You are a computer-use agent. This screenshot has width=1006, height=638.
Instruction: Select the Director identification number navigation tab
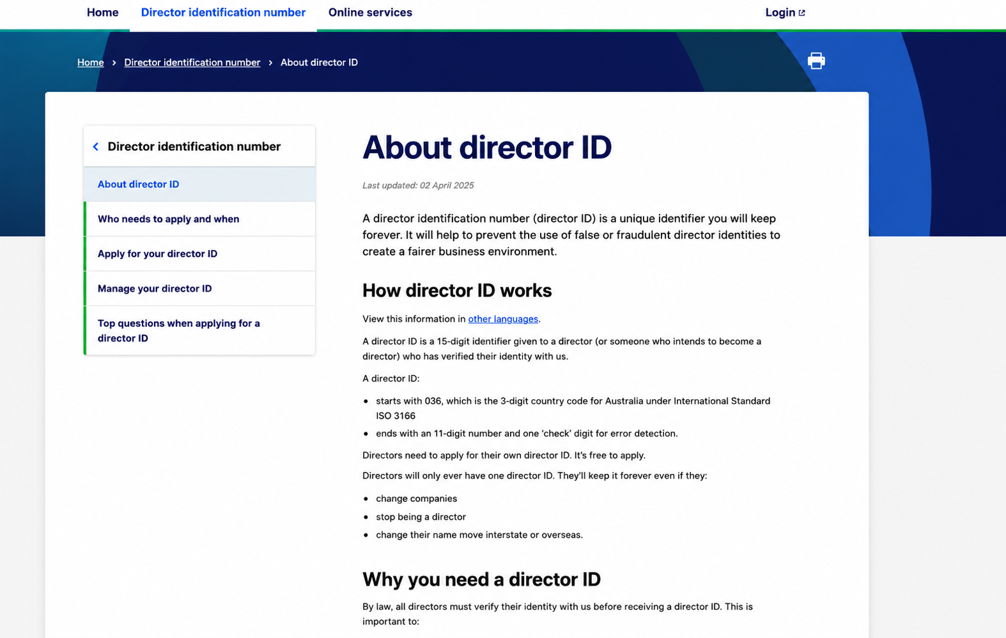coord(223,13)
